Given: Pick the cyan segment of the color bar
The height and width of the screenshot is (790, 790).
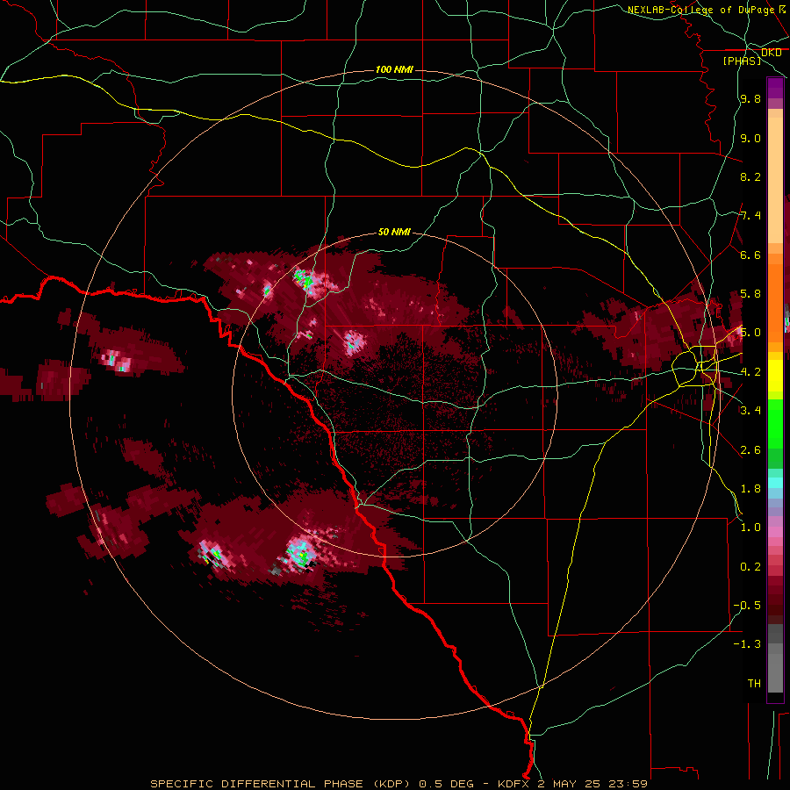Looking at the screenshot, I should (x=775, y=483).
